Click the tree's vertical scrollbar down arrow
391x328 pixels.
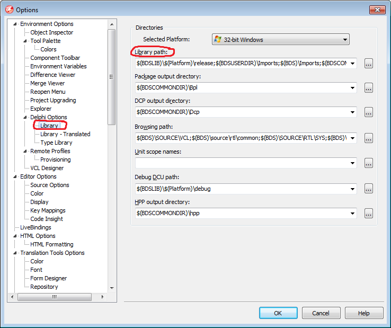tap(111, 288)
